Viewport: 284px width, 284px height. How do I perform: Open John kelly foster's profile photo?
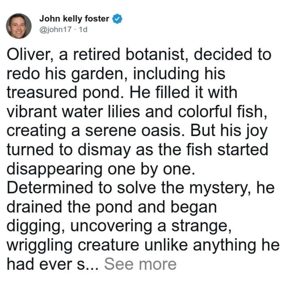[19, 26]
